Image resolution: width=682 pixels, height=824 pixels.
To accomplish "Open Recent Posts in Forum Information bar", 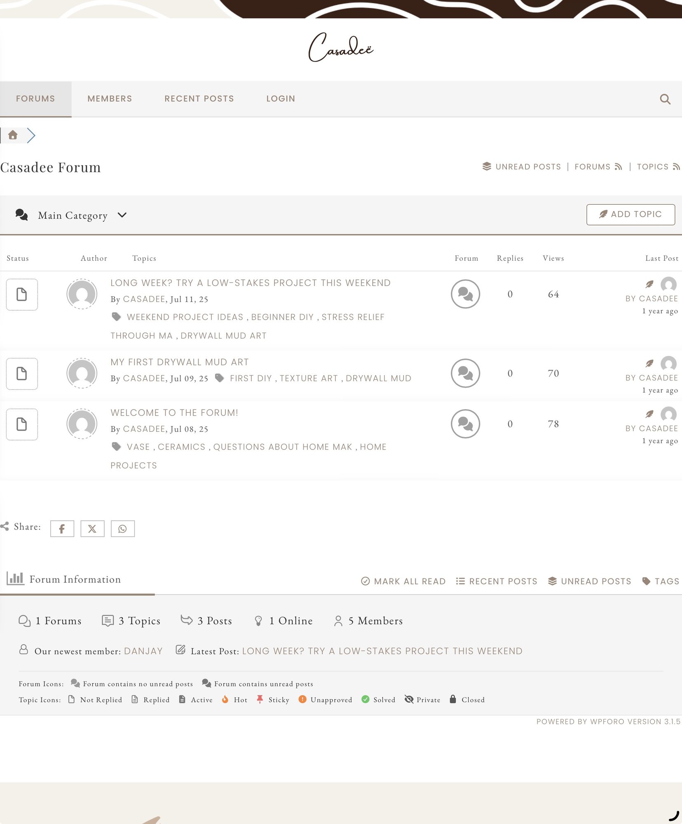I will (x=497, y=581).
